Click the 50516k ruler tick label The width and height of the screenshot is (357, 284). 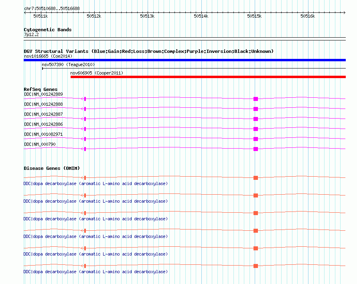[308, 16]
